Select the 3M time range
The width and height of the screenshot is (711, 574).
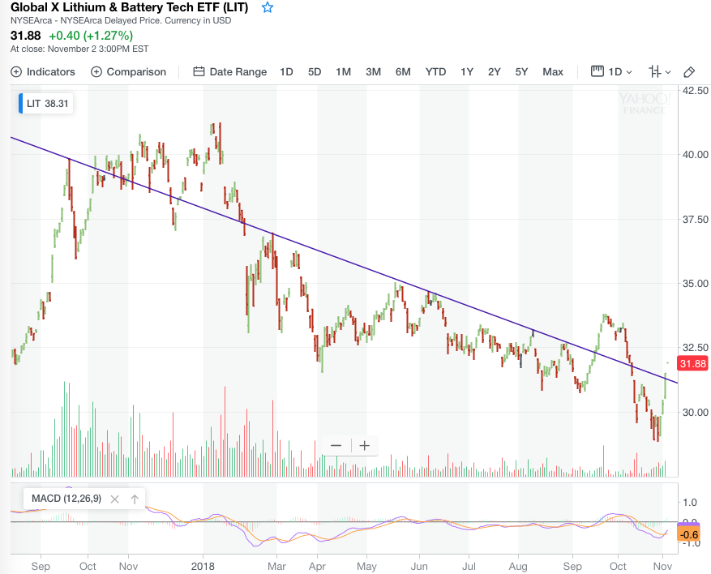tap(373, 71)
